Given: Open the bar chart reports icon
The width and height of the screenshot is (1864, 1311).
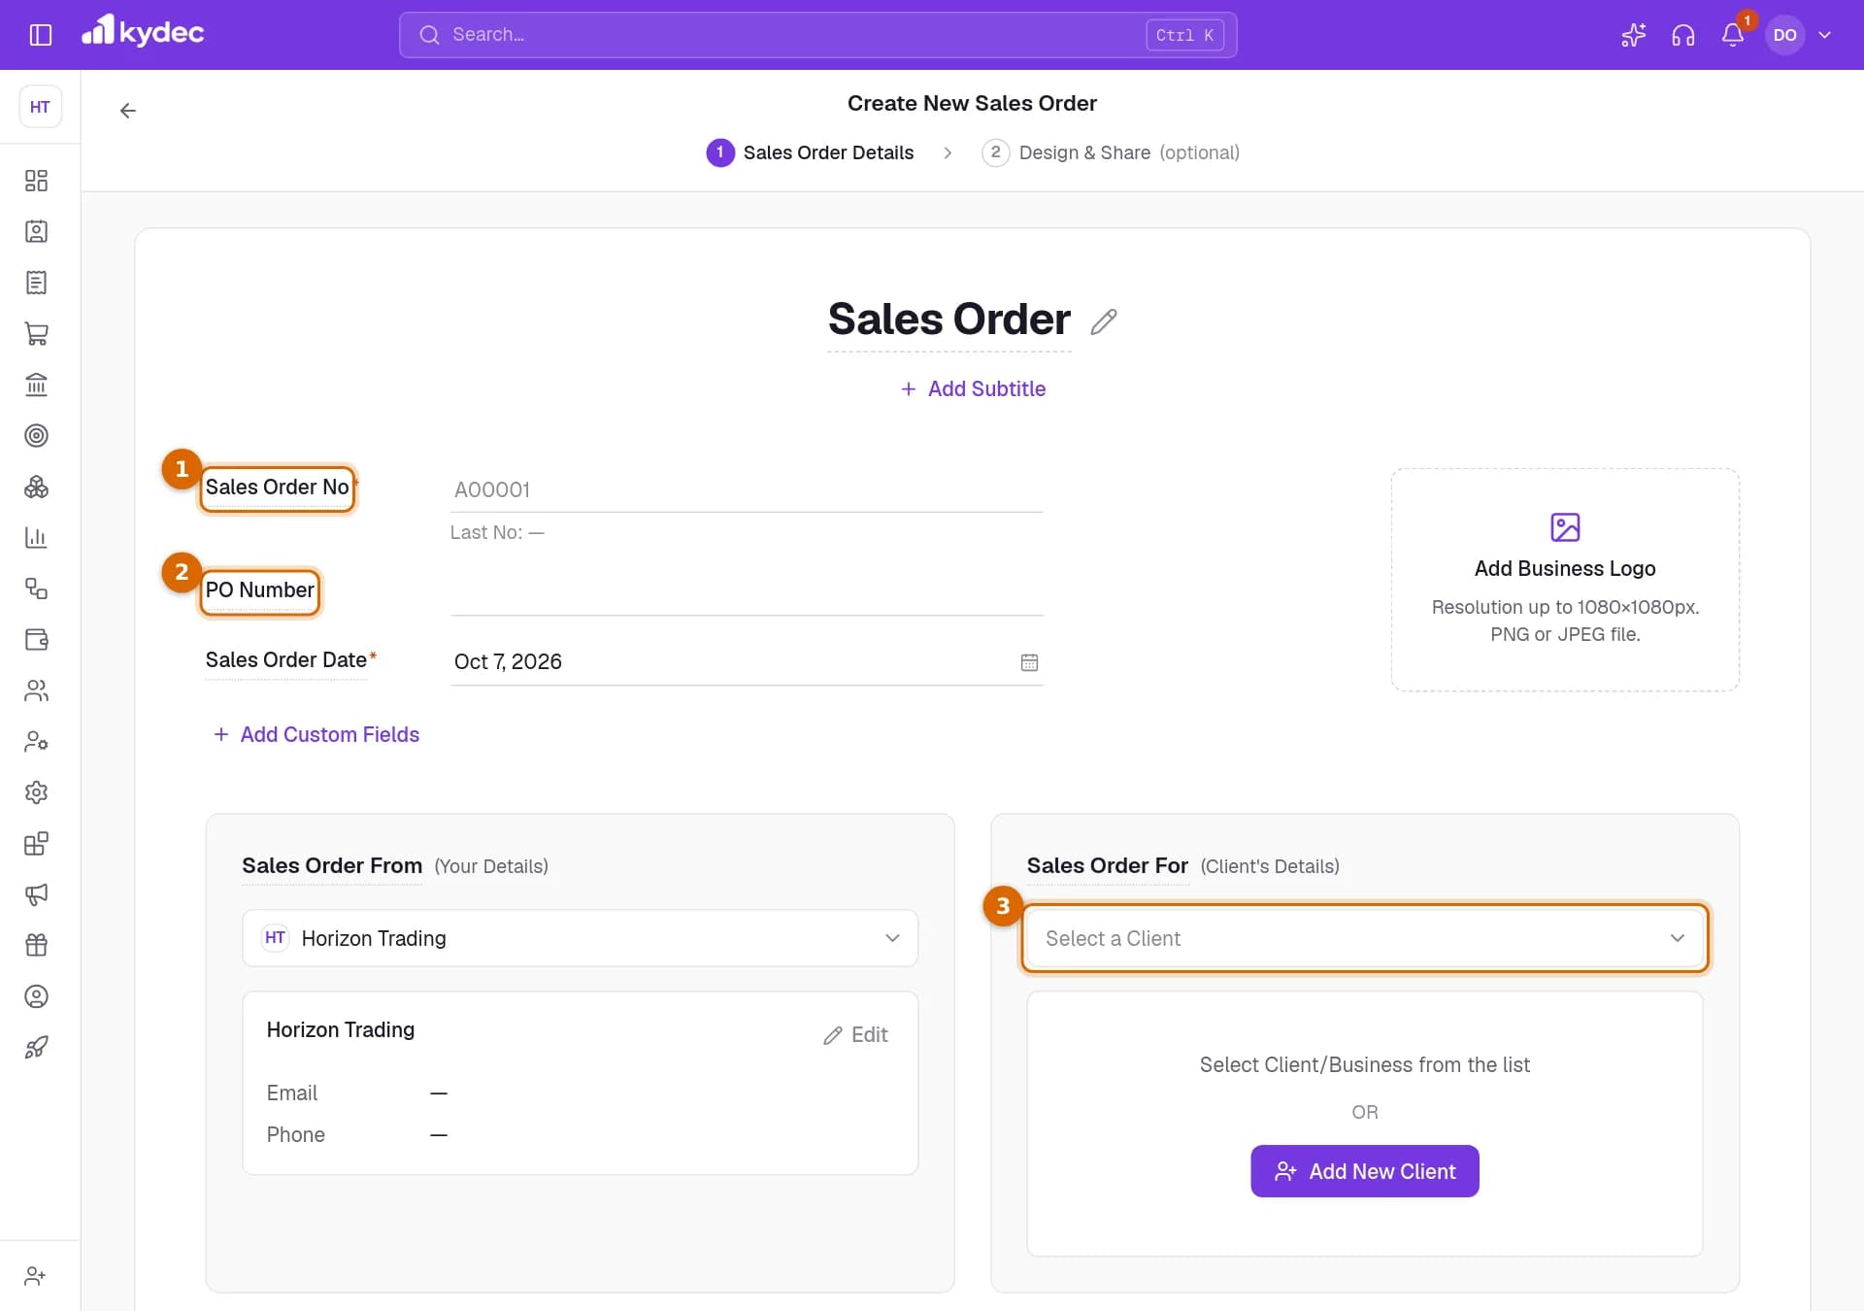Looking at the screenshot, I should [x=36, y=537].
